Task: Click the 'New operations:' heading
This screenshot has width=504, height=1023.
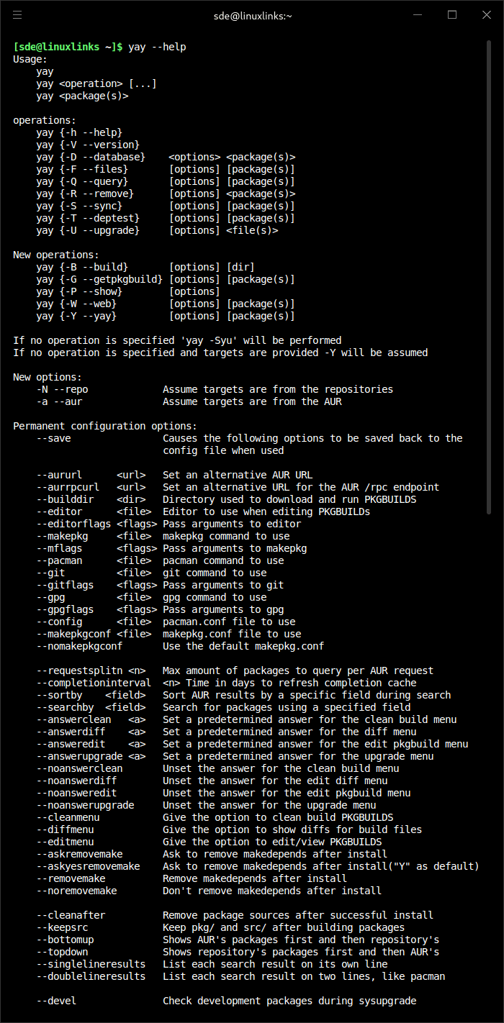Action: (56, 255)
